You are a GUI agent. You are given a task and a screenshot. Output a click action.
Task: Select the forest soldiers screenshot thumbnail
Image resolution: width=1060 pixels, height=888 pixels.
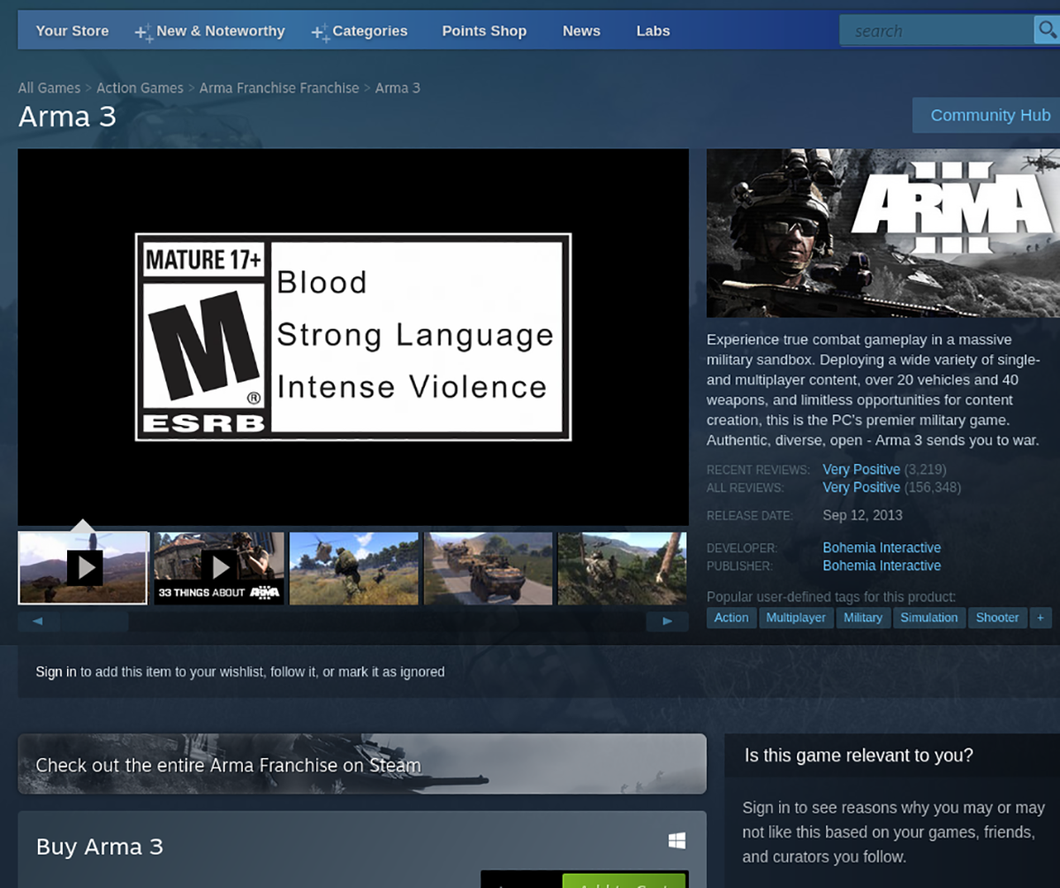(x=623, y=567)
